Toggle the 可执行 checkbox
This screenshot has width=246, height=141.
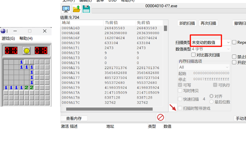coord(215,85)
